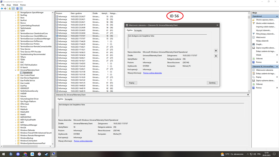Click Znajdź in the actions pane
The height and width of the screenshot is (157, 279).
pyautogui.click(x=260, y=44)
